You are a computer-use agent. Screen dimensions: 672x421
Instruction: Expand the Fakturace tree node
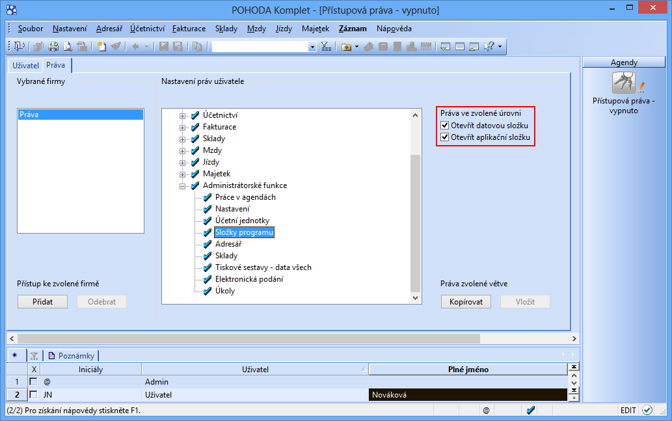pos(183,128)
